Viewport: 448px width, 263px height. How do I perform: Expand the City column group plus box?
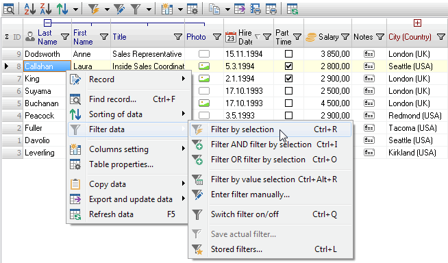[x=417, y=23]
